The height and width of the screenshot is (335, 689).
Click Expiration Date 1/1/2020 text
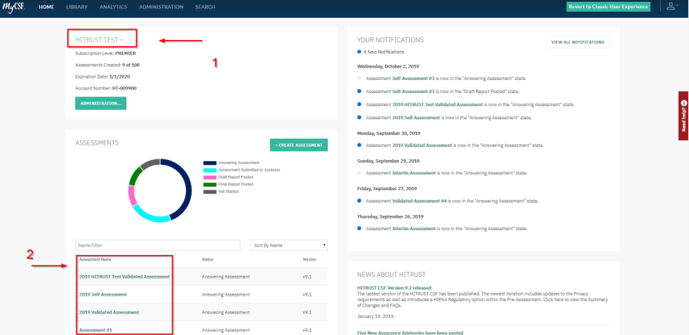(103, 77)
